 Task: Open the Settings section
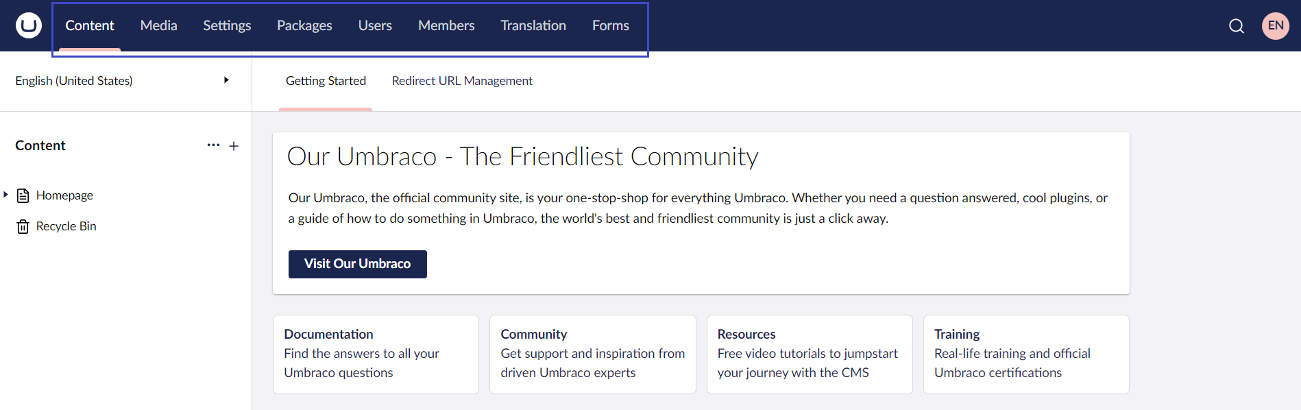click(227, 26)
